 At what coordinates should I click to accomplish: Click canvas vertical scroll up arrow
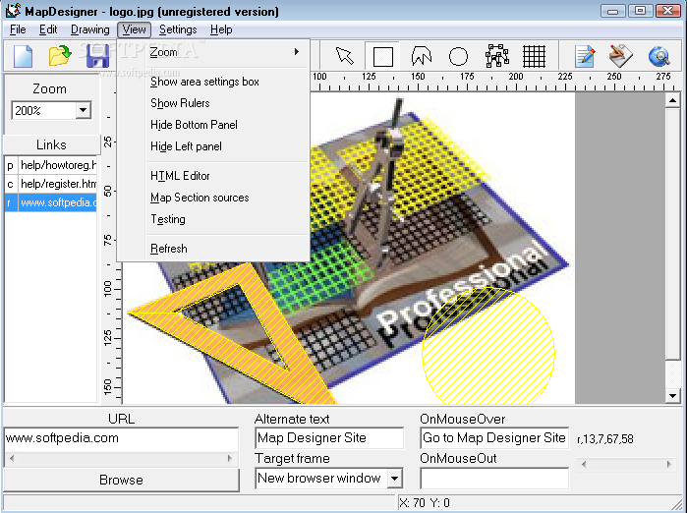click(672, 101)
